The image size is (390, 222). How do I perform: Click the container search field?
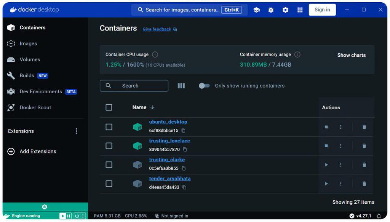tap(134, 86)
